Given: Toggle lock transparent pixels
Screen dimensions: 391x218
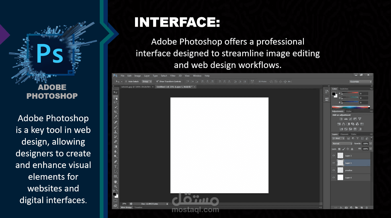Looking at the screenshot, I should click(x=339, y=149).
